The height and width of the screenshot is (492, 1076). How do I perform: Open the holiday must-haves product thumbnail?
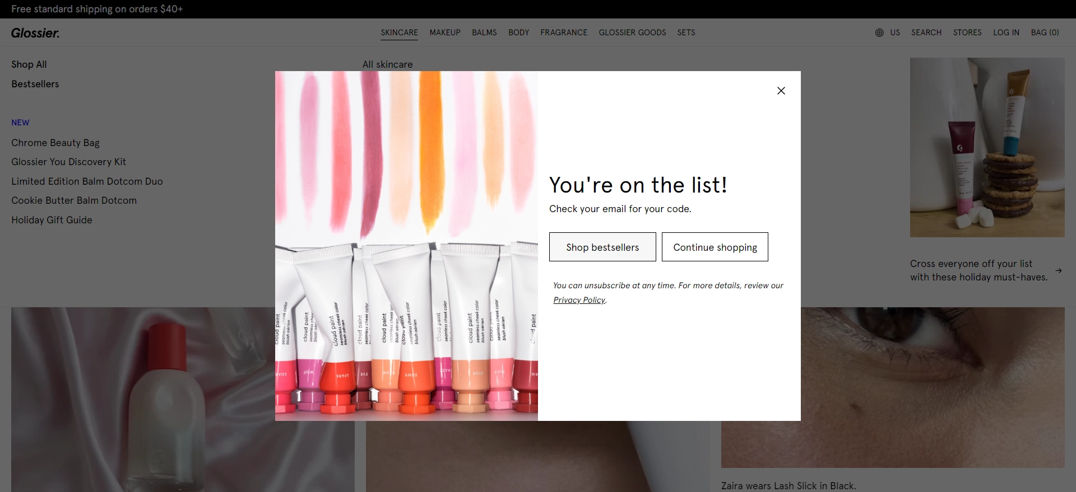coord(987,147)
